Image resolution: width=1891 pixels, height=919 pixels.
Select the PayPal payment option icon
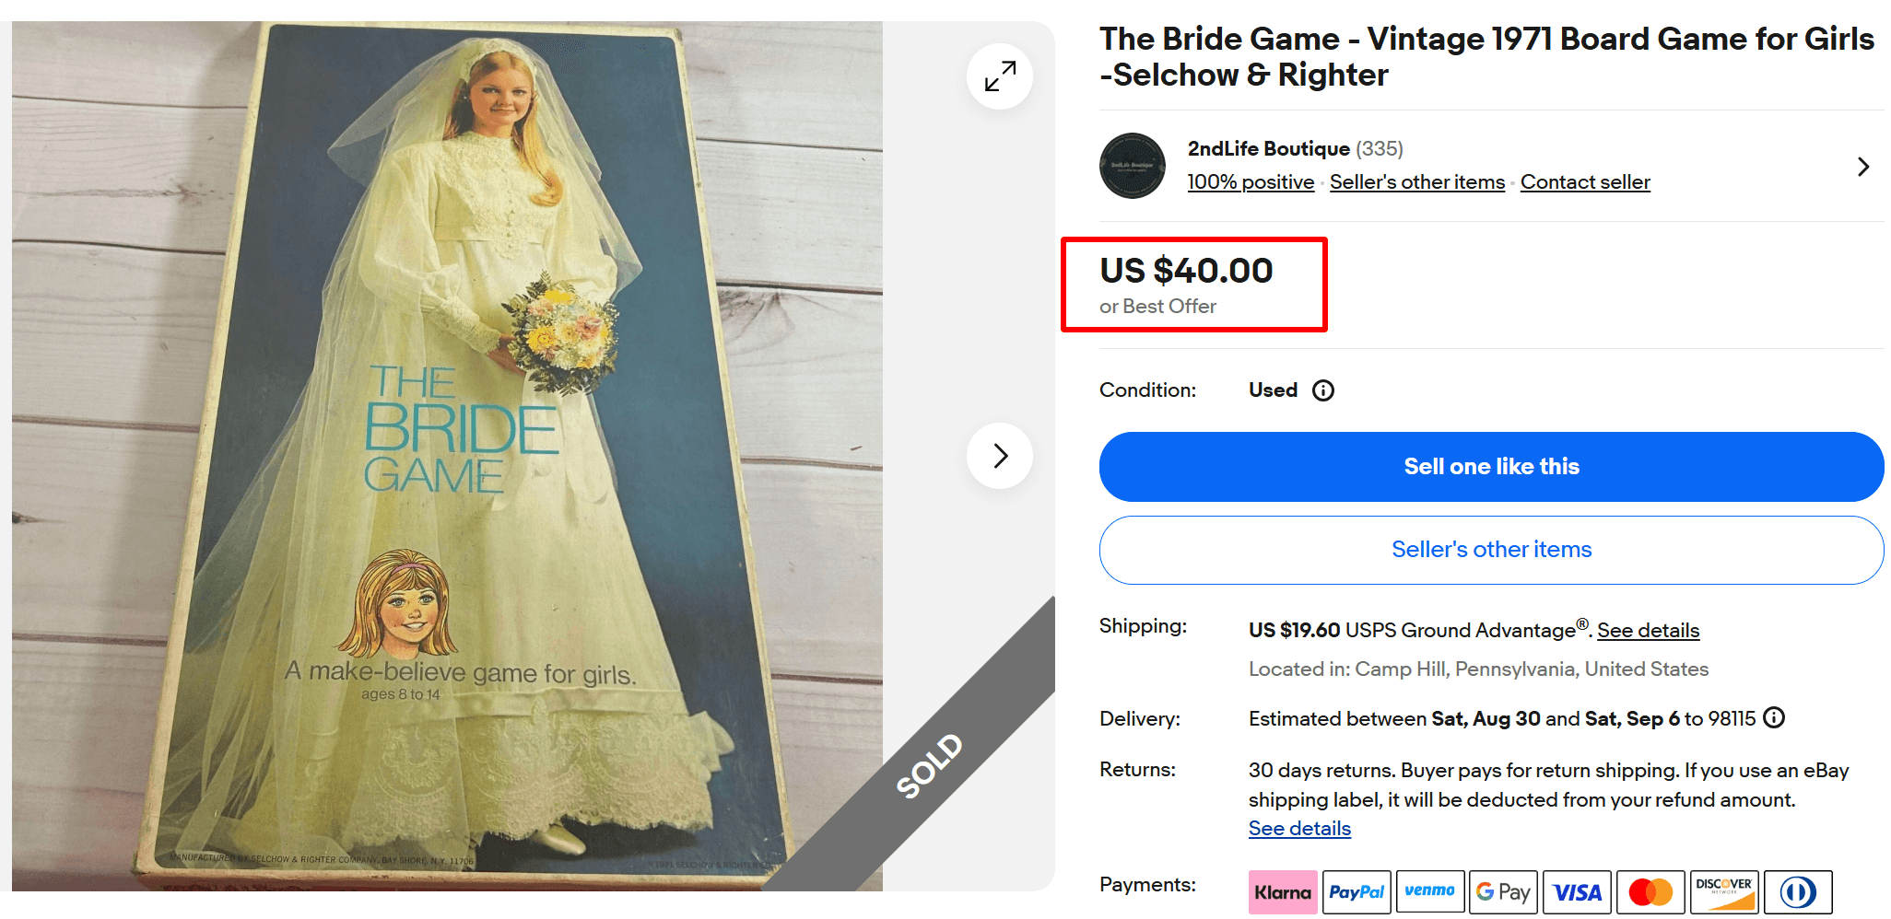[x=1357, y=891]
